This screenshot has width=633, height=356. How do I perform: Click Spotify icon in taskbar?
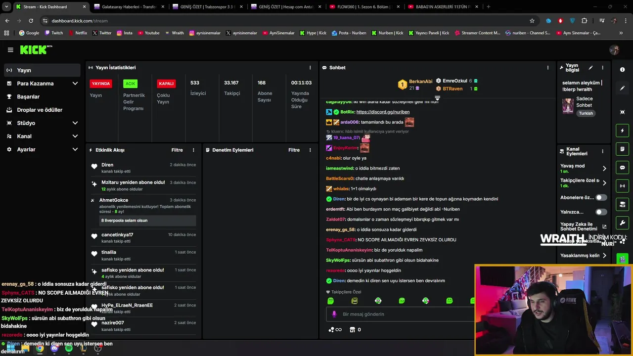click(x=69, y=349)
